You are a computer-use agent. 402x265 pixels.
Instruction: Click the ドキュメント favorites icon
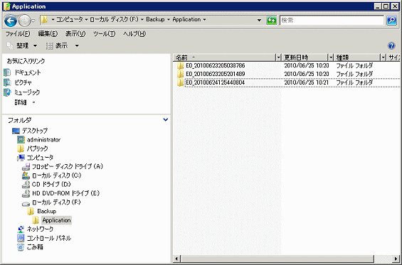pos(7,72)
